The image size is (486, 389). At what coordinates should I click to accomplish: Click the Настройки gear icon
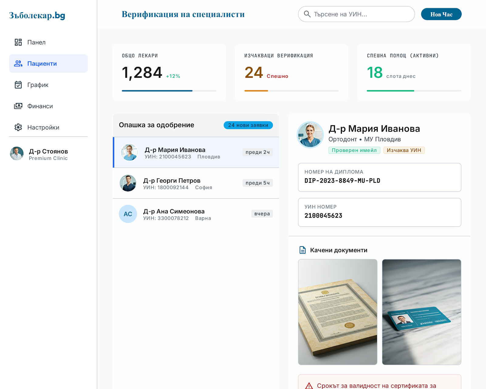(x=18, y=127)
